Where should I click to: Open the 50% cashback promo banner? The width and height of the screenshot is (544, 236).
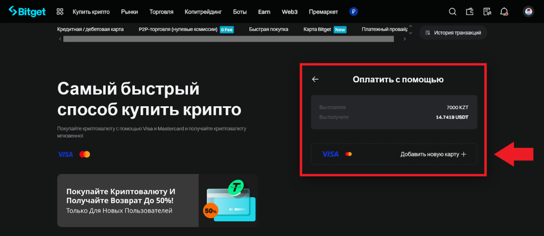[x=157, y=200]
